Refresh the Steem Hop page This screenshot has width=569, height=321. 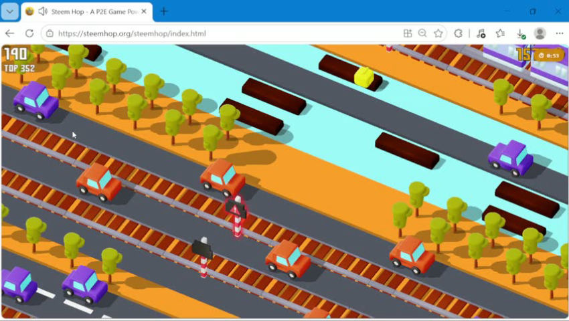29,33
